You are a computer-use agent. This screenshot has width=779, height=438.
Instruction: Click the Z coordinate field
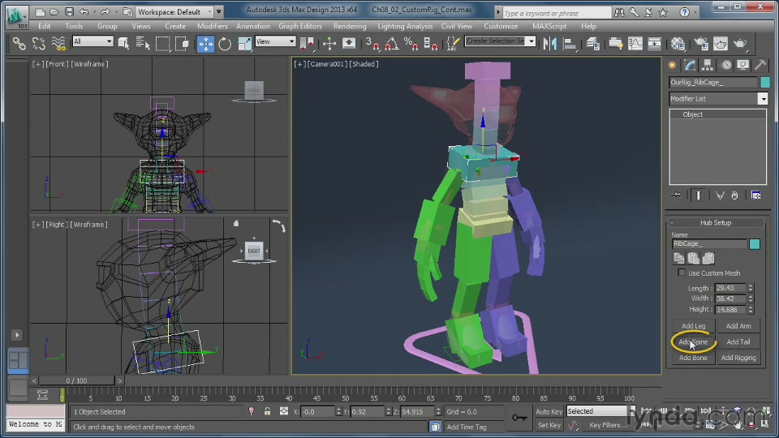(x=416, y=412)
